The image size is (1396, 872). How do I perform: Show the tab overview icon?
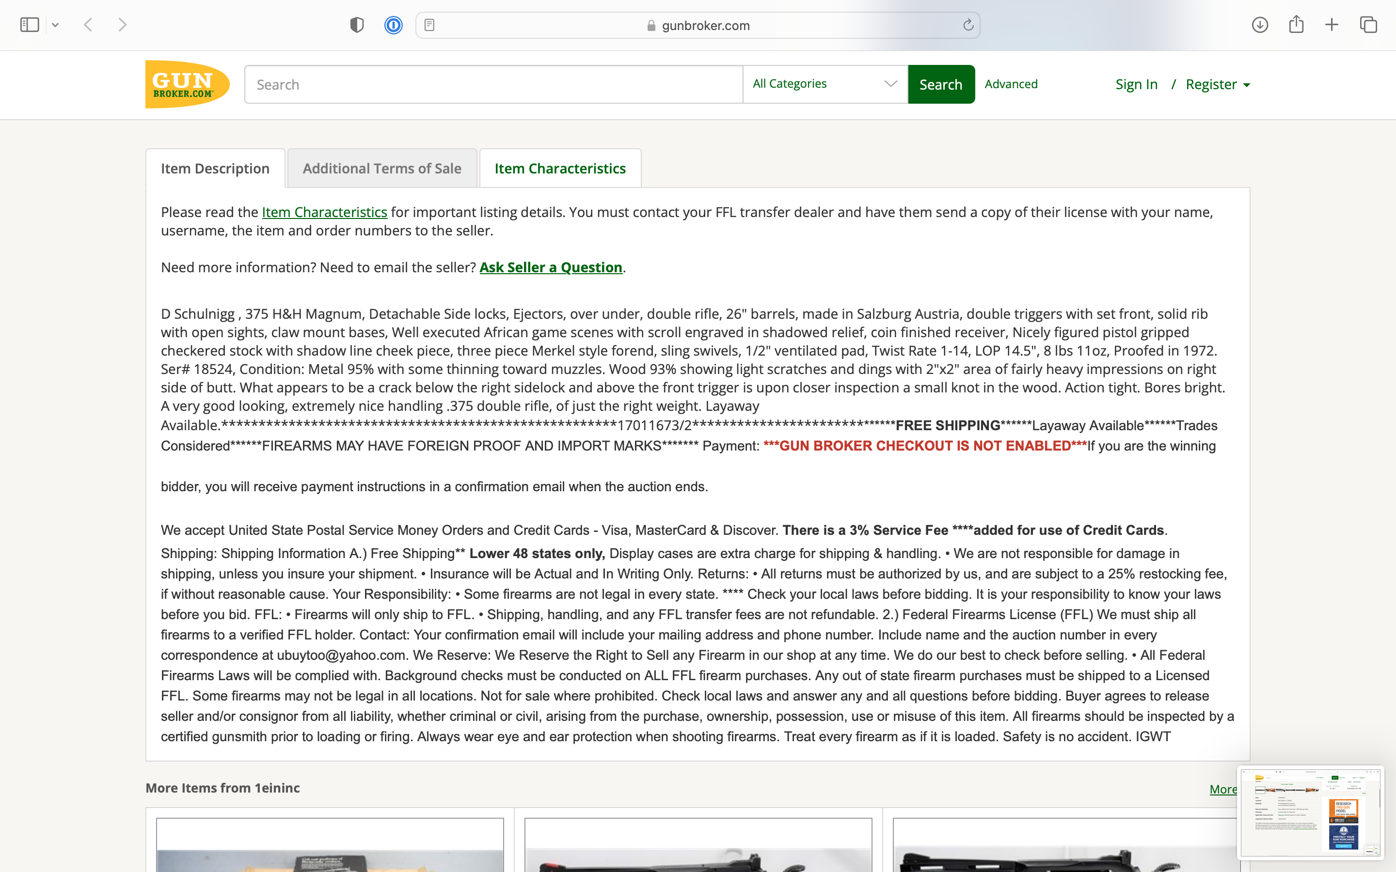pyautogui.click(x=1368, y=25)
